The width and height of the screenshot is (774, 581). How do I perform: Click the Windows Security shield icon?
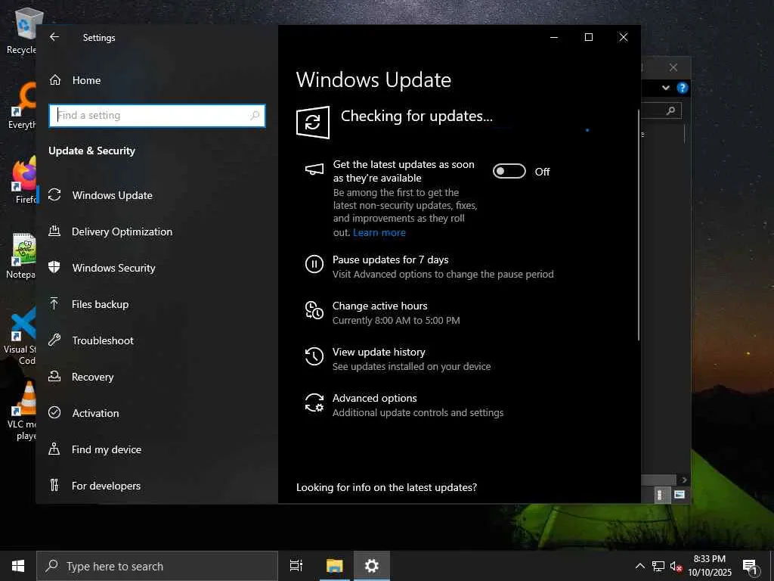tap(54, 267)
